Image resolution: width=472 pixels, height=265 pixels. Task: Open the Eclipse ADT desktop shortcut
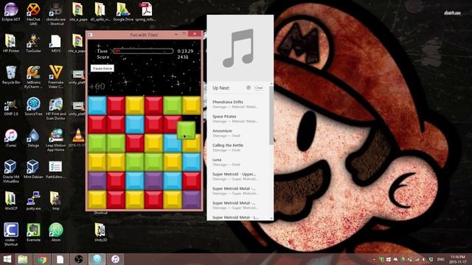pyautogui.click(x=11, y=12)
